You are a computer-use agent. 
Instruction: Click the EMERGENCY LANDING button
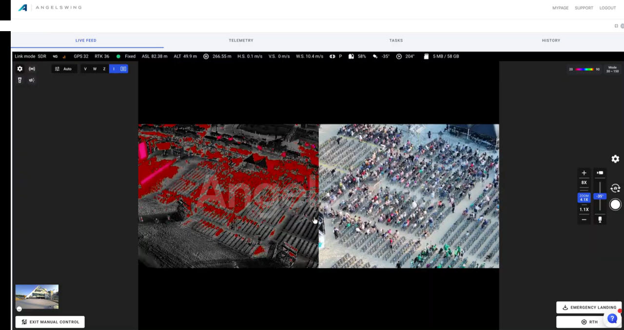589,308
